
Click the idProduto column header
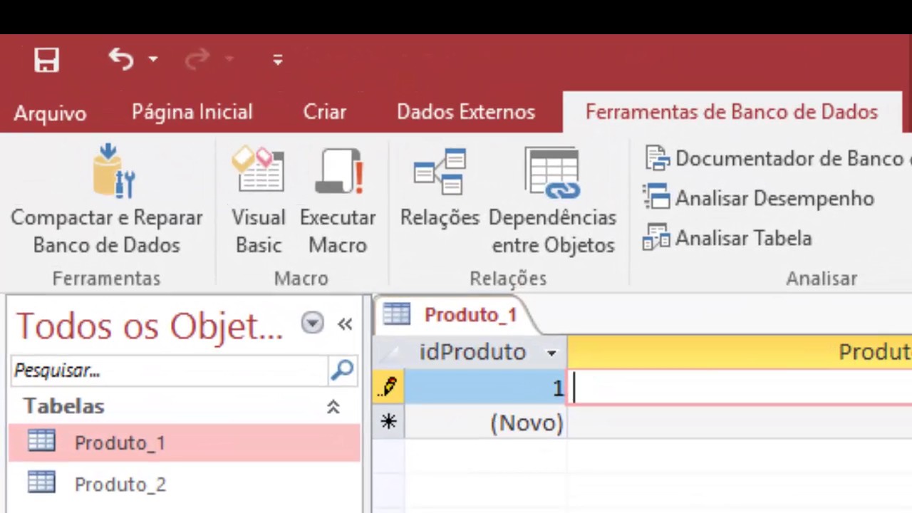click(485, 352)
